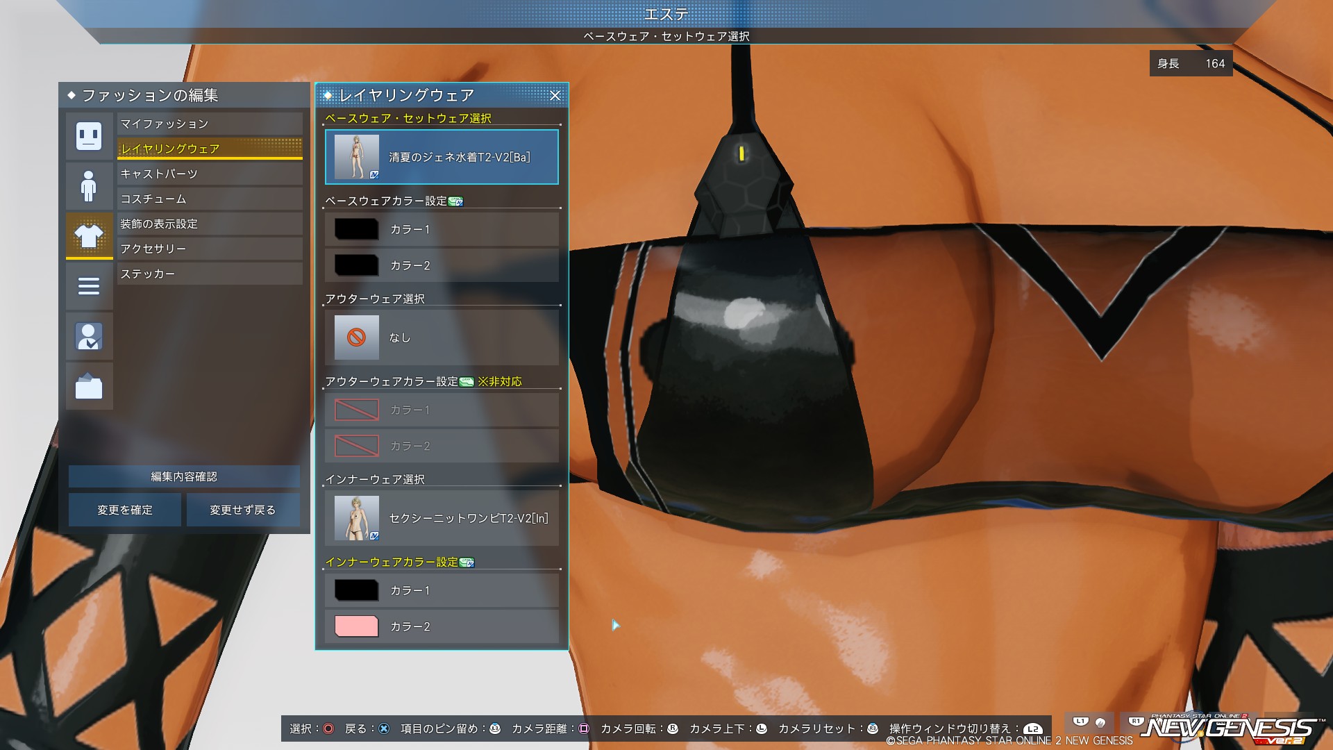Screen dimensions: 1333x750
Task: Choose コスチューム from fashion list
Action: click(210, 199)
